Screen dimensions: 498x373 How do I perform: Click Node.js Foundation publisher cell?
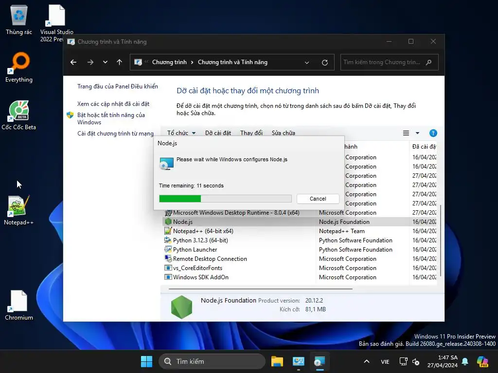344,221
